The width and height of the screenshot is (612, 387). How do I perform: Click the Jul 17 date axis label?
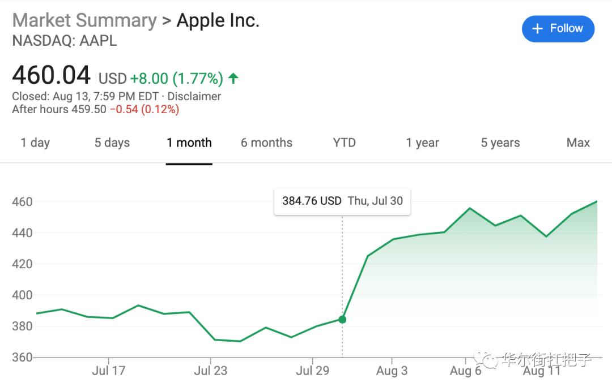[108, 371]
